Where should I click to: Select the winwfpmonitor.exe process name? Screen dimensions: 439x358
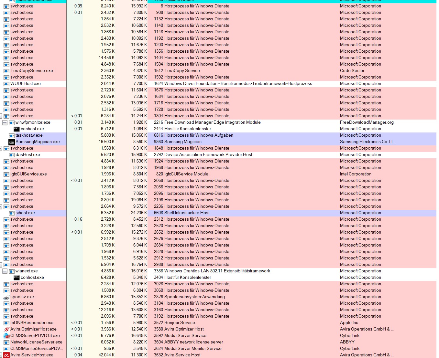click(33, 122)
